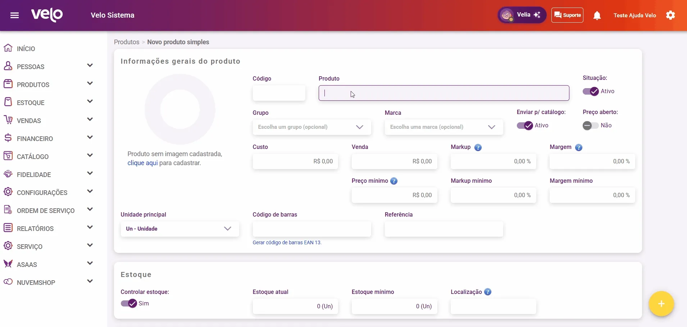This screenshot has height=327, width=687.
Task: Expand the Estoque menu chevron
Action: click(x=90, y=101)
